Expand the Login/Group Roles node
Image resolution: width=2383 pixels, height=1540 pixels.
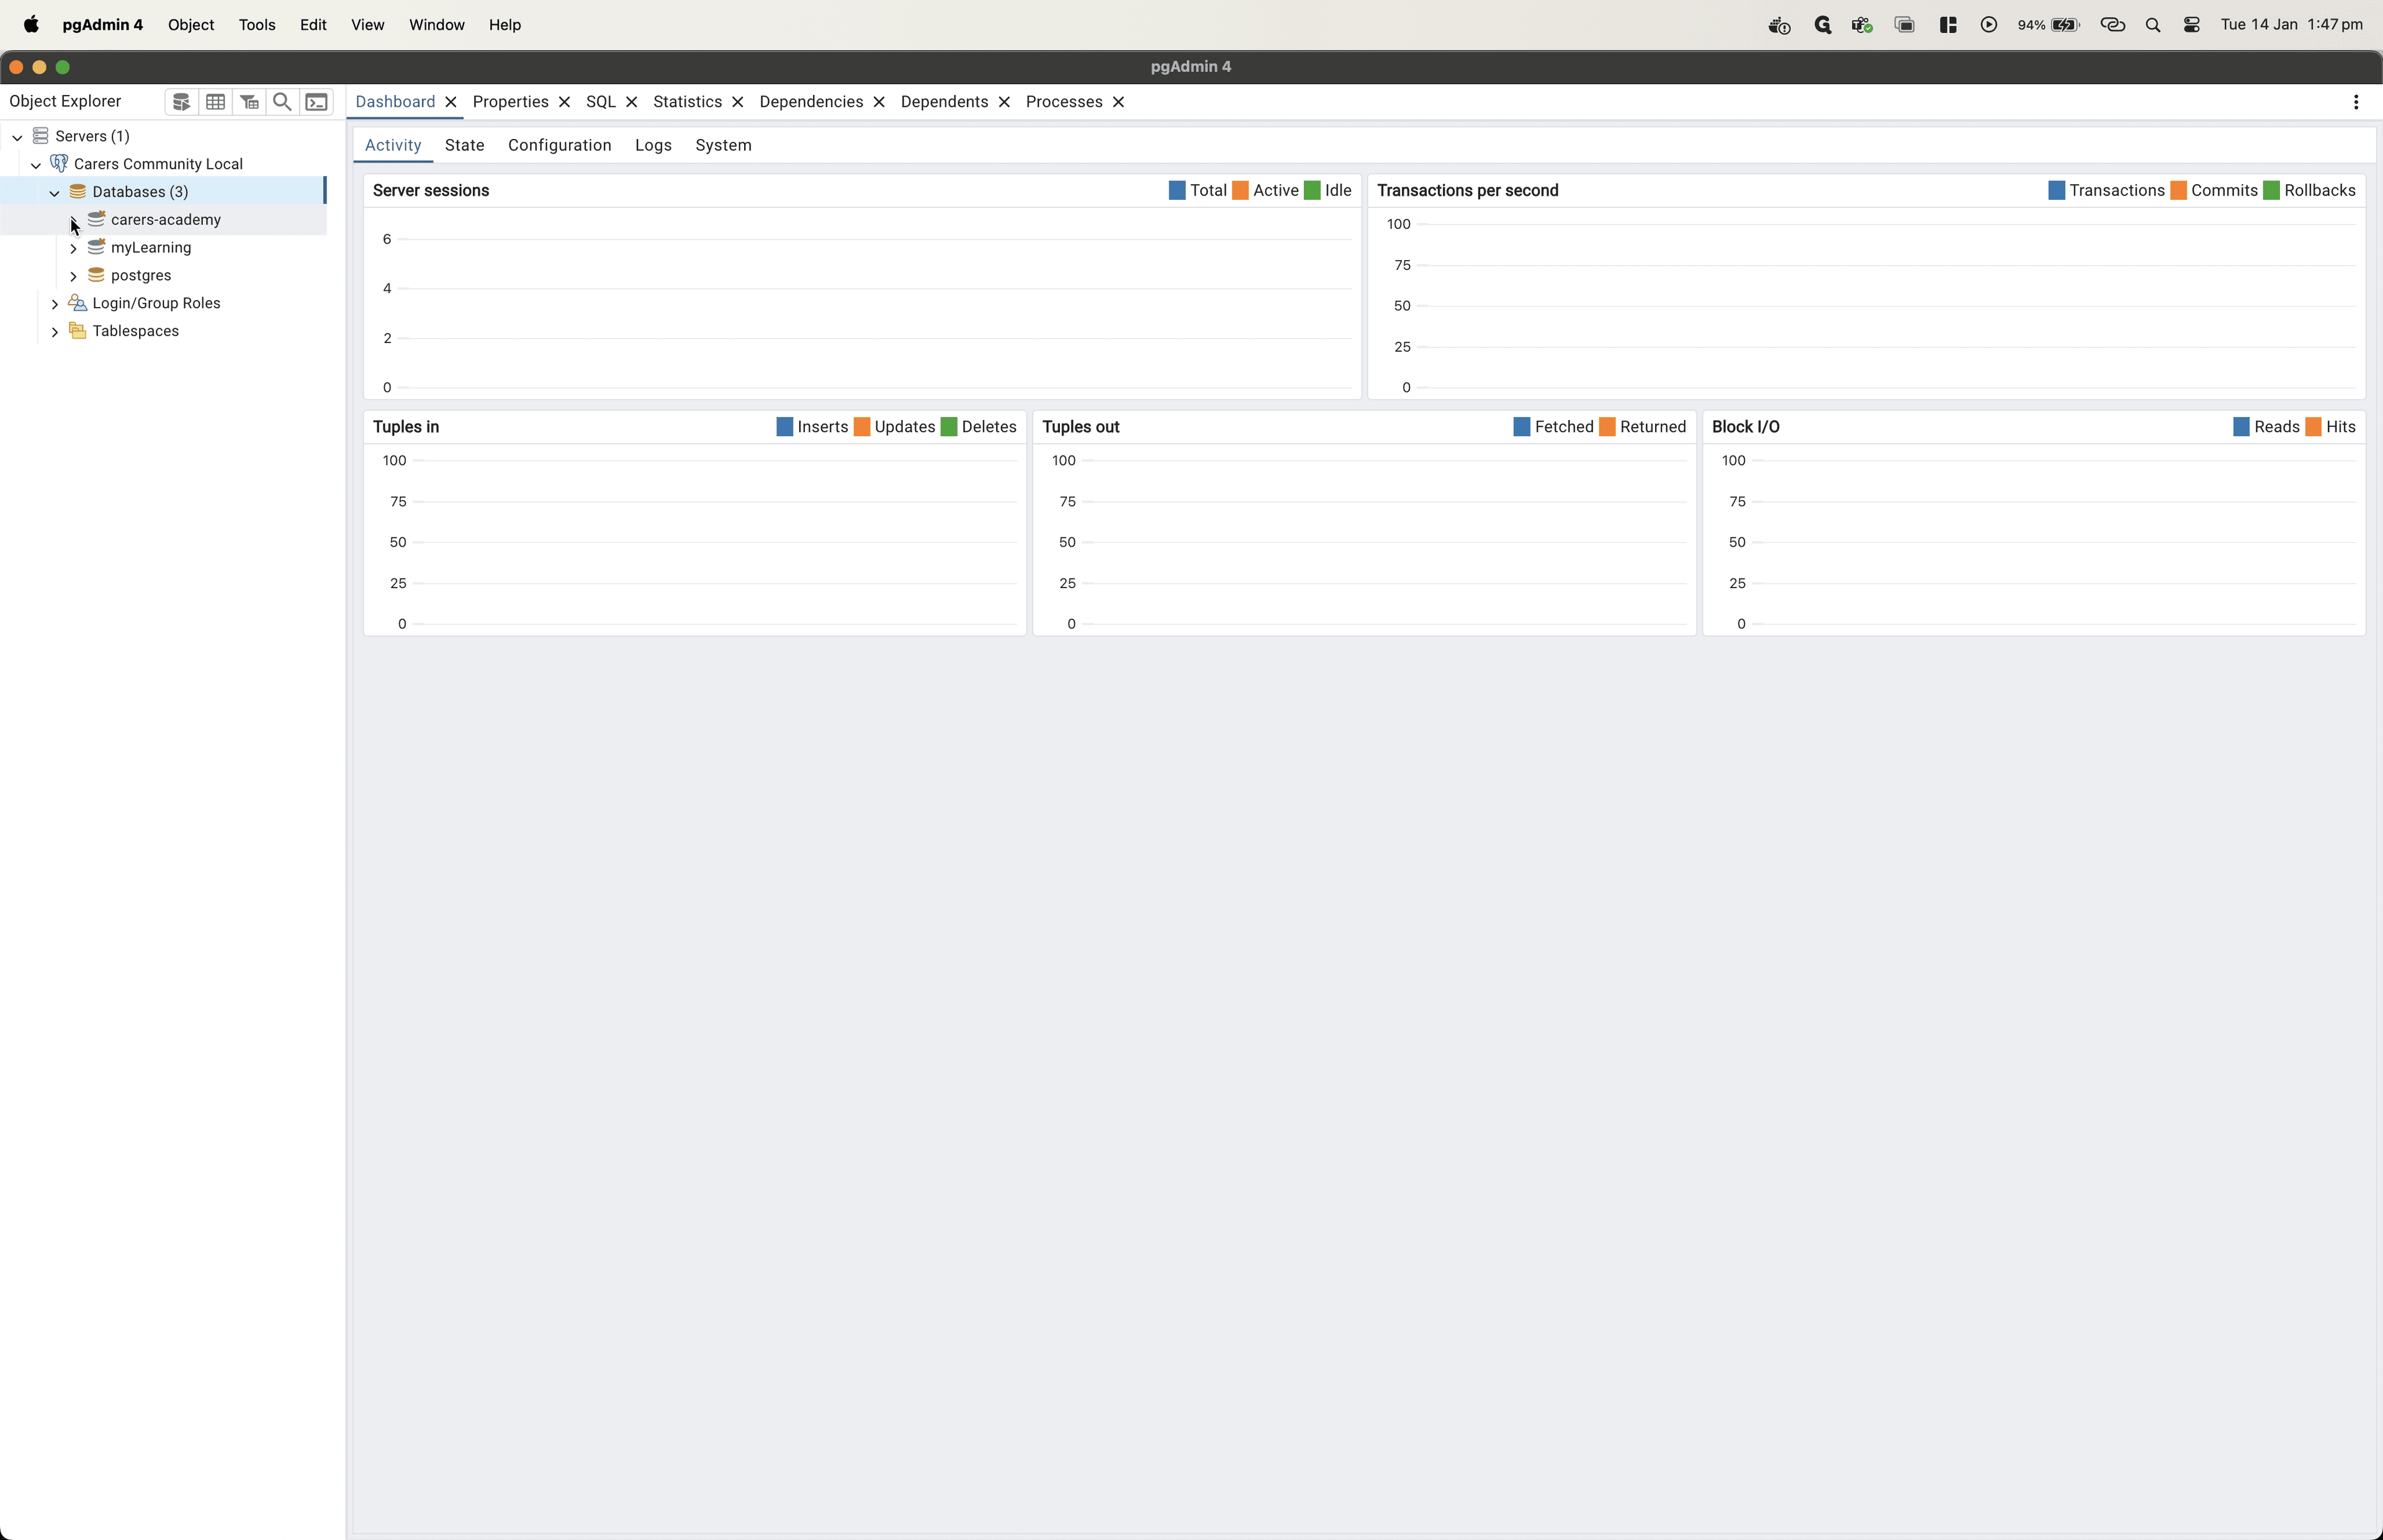(55, 304)
